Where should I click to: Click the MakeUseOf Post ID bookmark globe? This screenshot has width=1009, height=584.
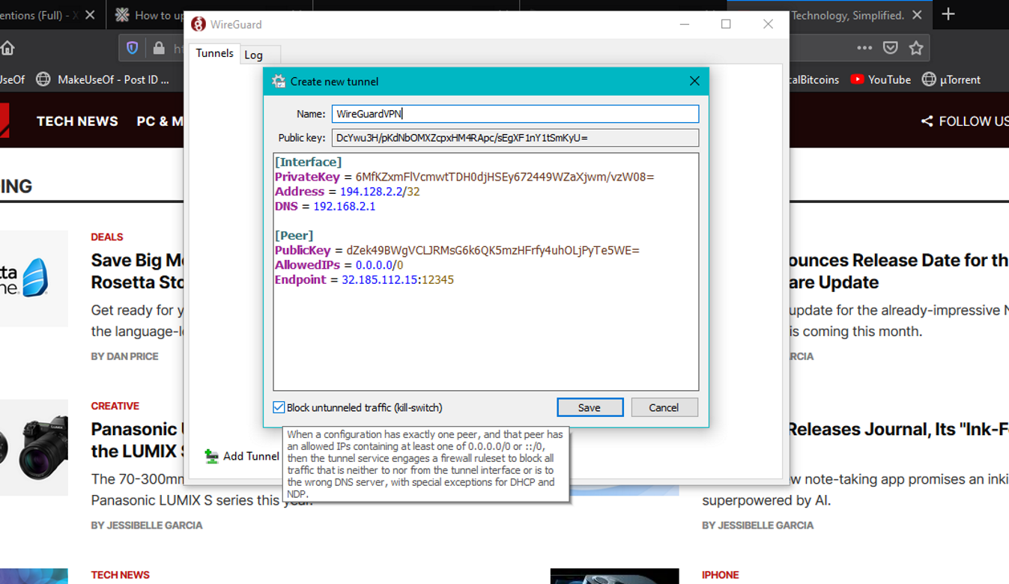click(43, 79)
